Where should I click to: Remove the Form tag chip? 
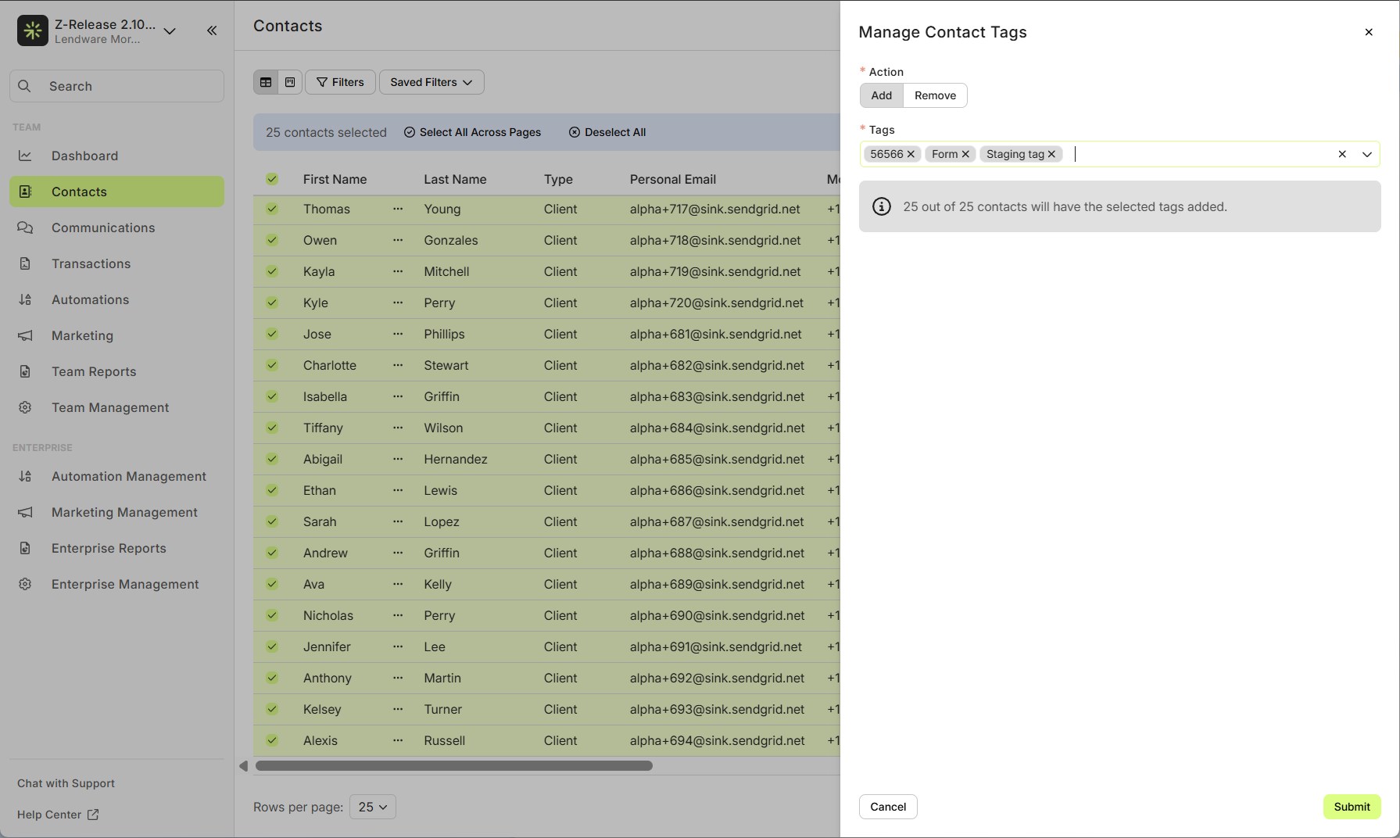[x=965, y=154]
